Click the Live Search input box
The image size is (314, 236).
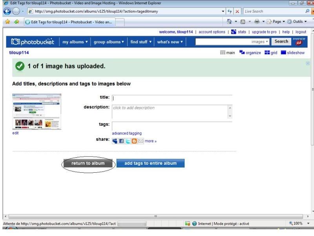[x=273, y=11]
